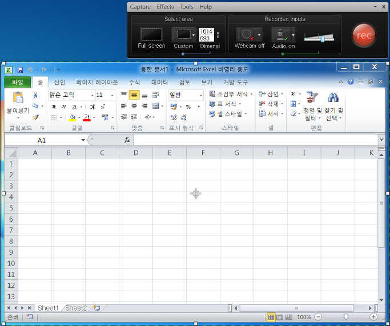
Task: Open Name Box dropdown arrow
Action: pos(83,140)
